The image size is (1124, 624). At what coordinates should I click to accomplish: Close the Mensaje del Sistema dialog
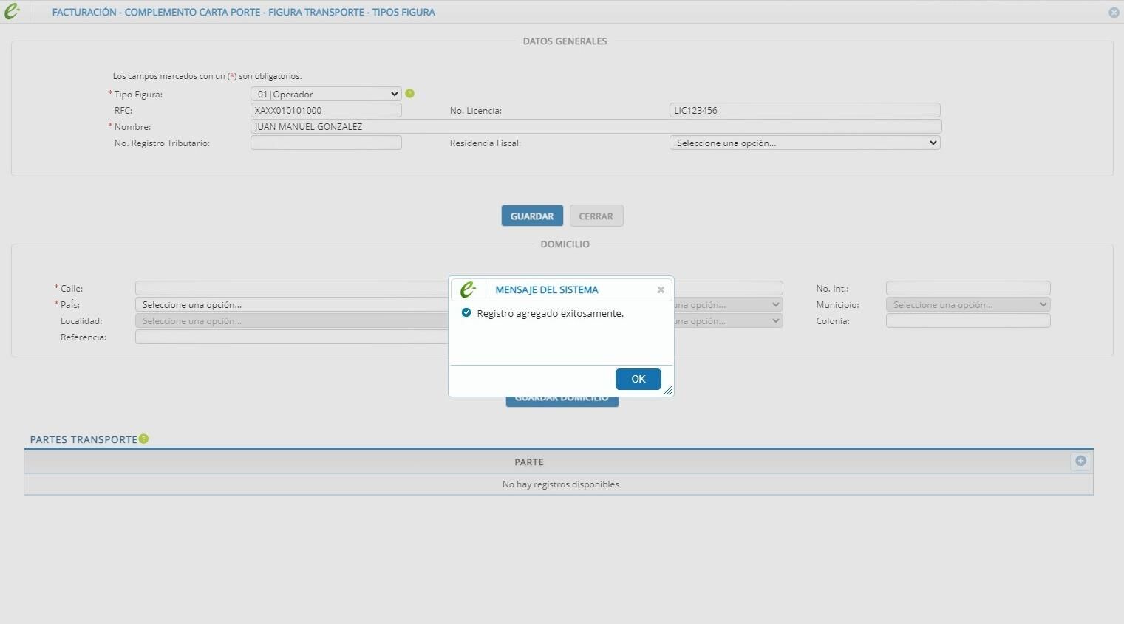point(661,290)
